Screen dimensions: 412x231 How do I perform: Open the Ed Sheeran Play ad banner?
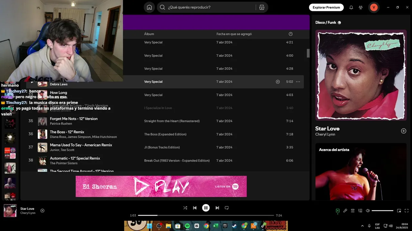[x=161, y=186]
